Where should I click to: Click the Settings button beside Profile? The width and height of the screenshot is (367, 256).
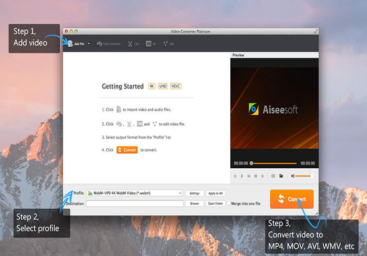click(194, 193)
